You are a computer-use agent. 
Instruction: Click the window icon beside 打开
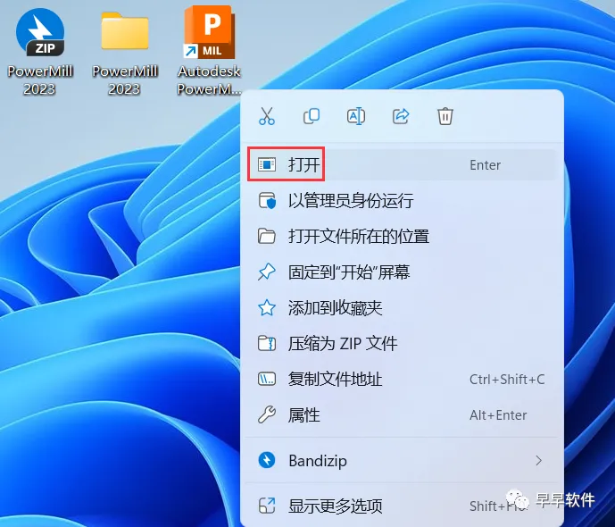[x=267, y=164]
